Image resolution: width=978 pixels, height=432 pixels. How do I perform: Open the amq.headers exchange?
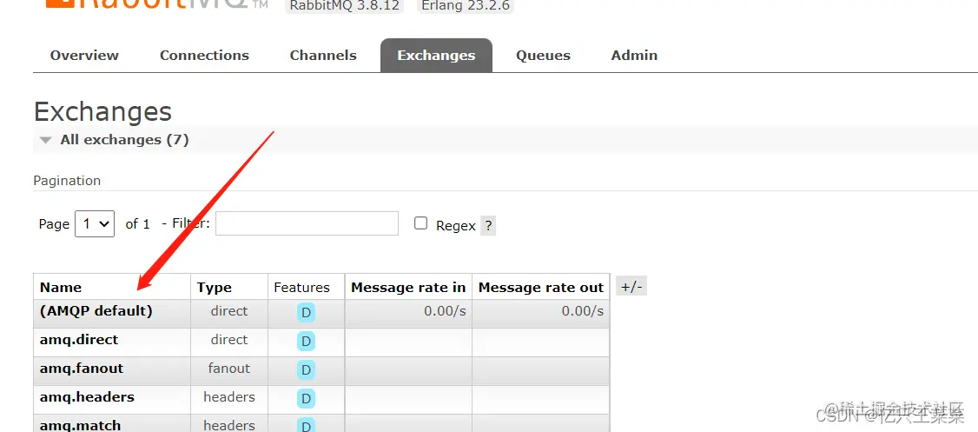87,397
